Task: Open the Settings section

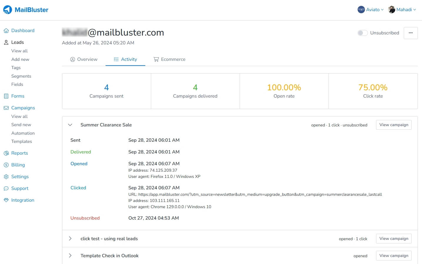Action: pos(20,176)
